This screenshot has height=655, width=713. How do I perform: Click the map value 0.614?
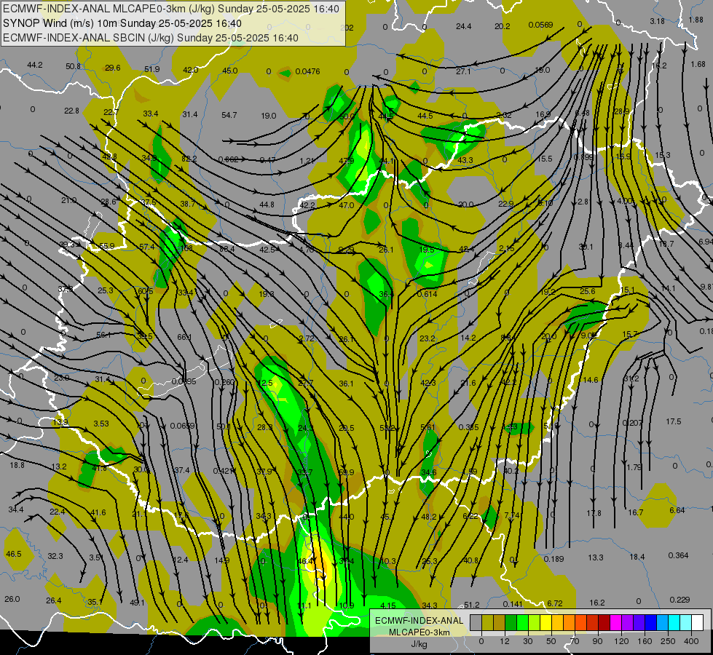tap(427, 293)
